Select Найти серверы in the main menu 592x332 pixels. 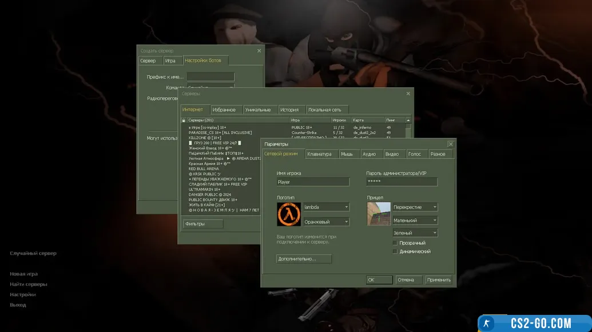click(x=29, y=284)
